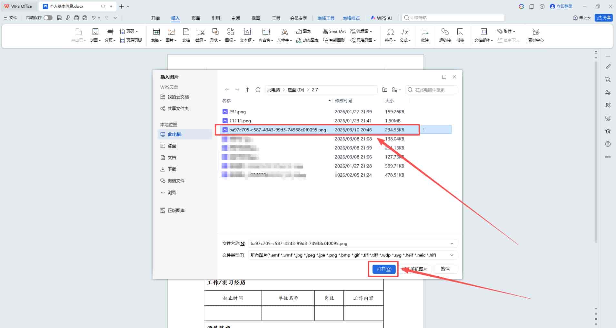Select the file 231.png

pos(335,112)
